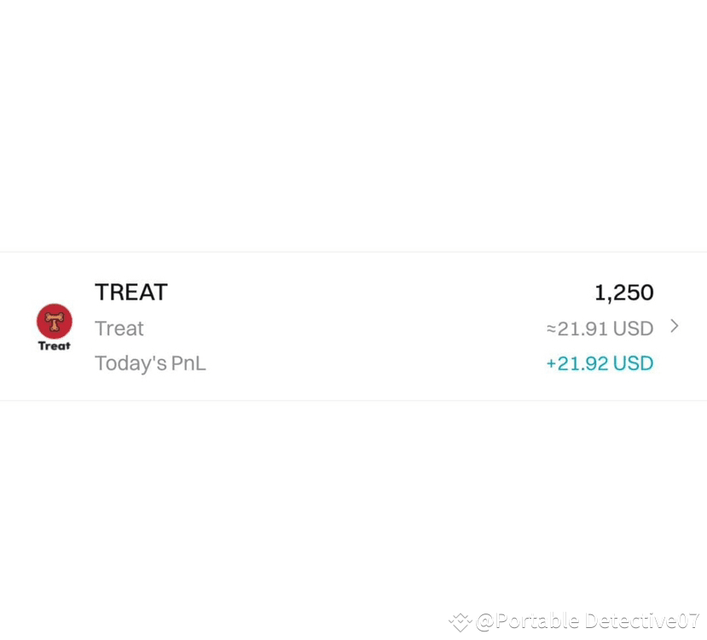Screen dimensions: 707x640
Task: Click the plus sign on the PnL amount
Action: [x=551, y=364]
